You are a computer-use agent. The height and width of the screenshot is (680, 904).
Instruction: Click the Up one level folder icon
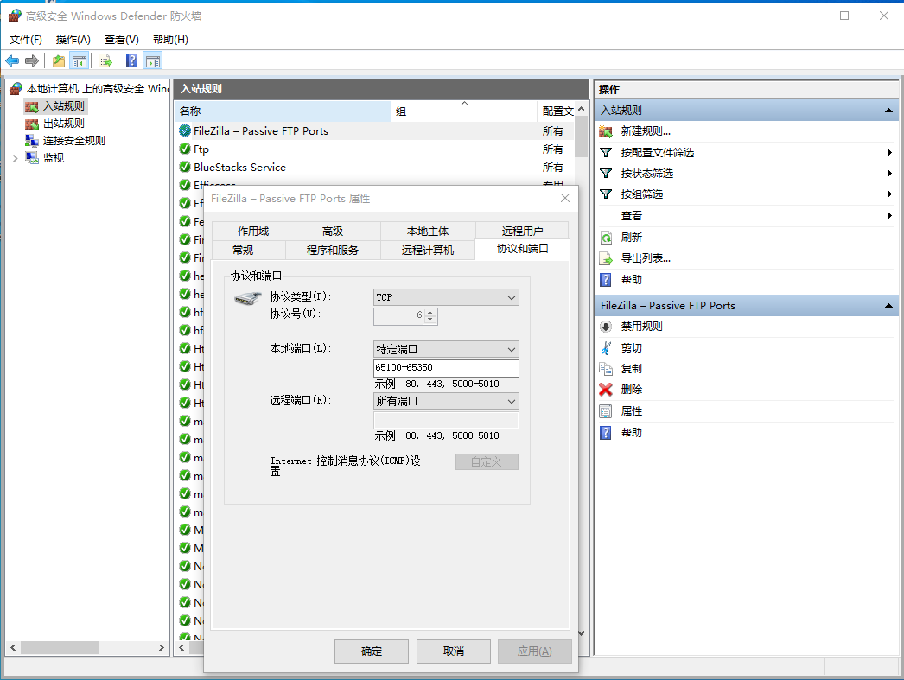tap(58, 60)
